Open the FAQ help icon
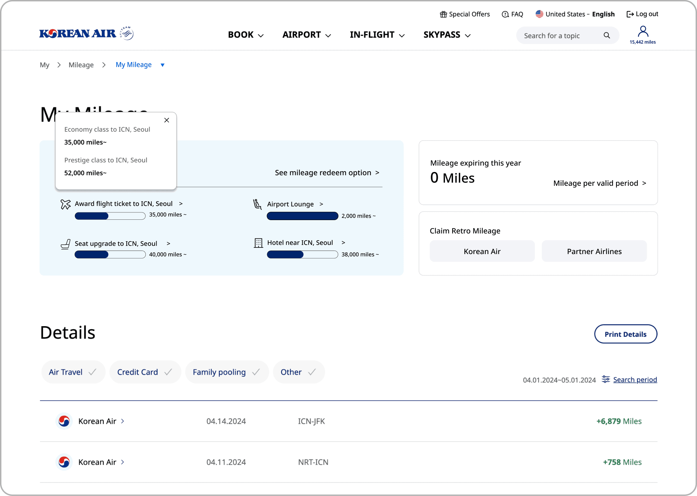The width and height of the screenshot is (697, 496). tap(505, 14)
